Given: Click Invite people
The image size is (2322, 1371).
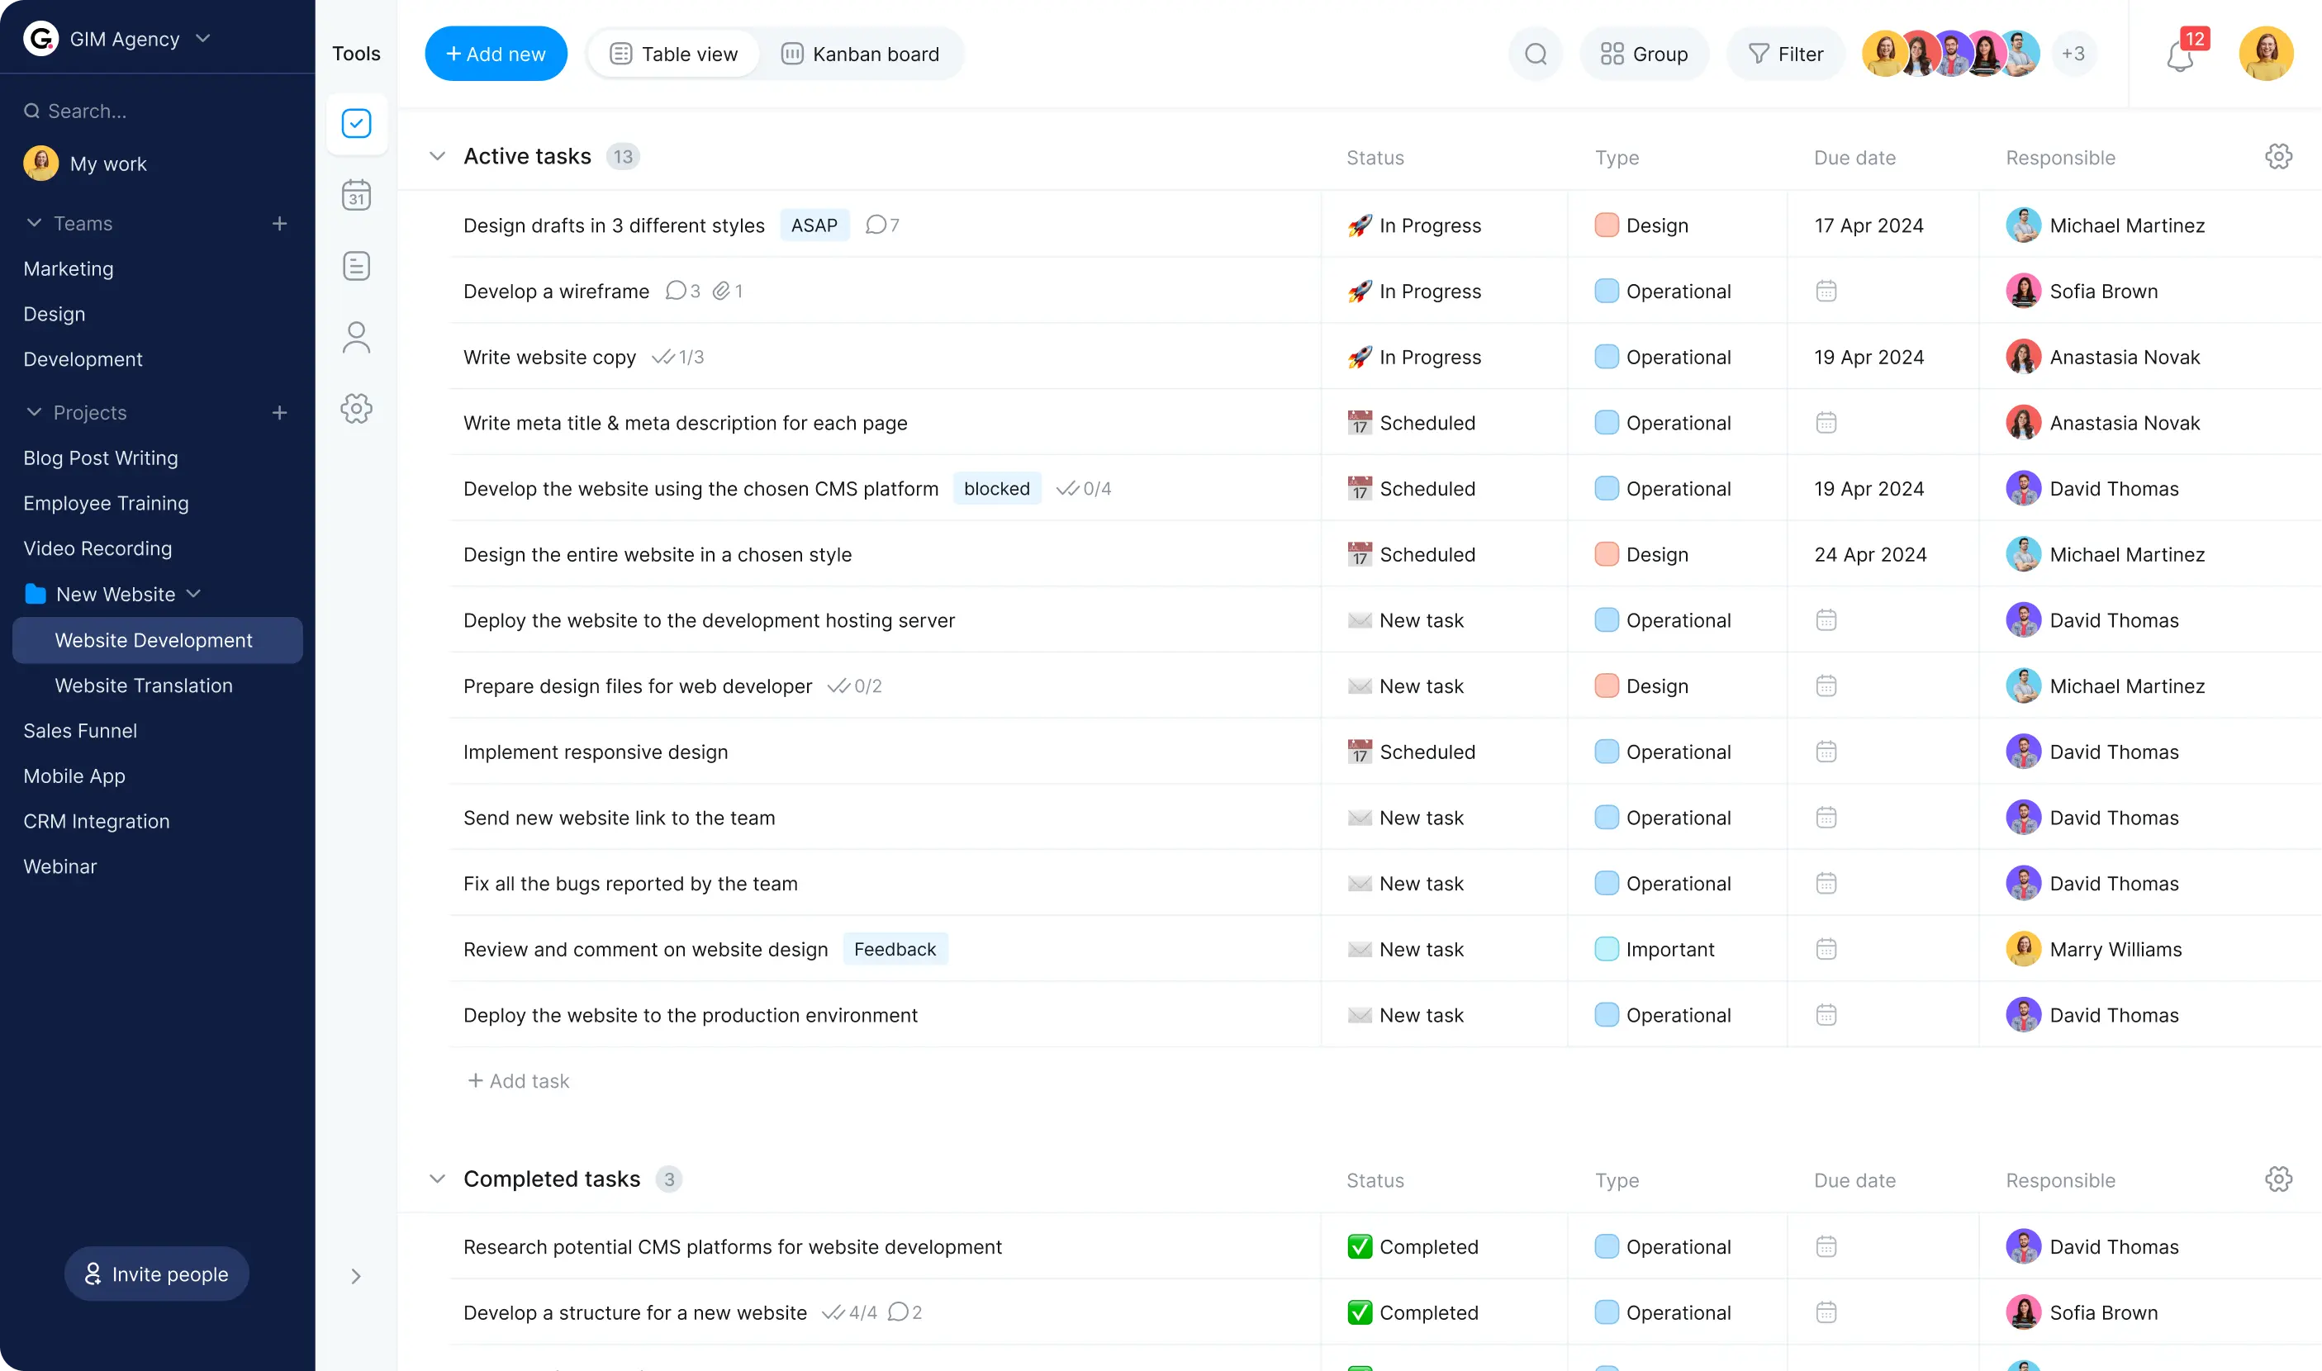Looking at the screenshot, I should coord(156,1273).
